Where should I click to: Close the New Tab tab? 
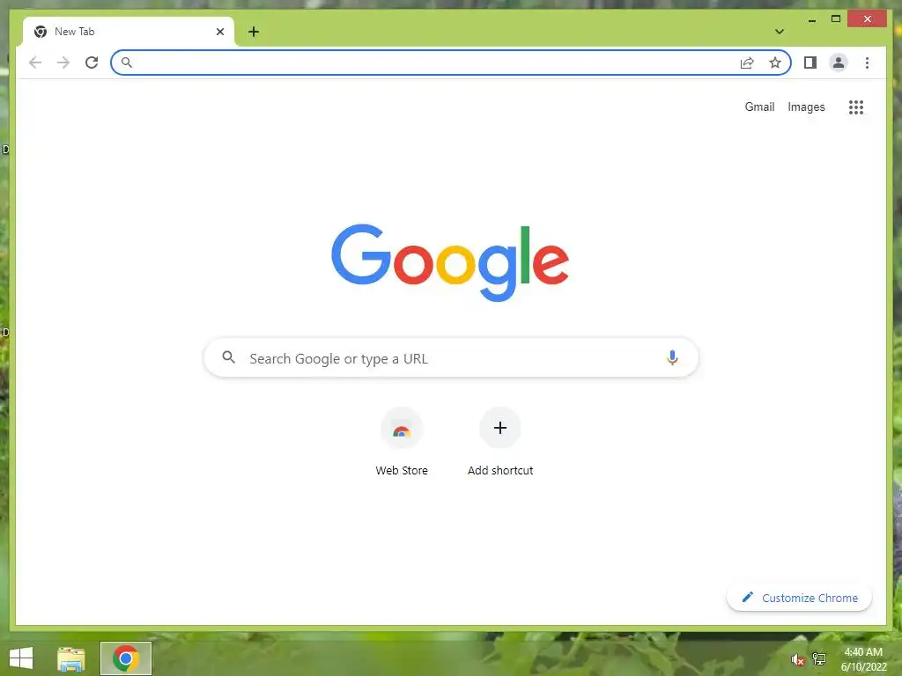pos(219,32)
